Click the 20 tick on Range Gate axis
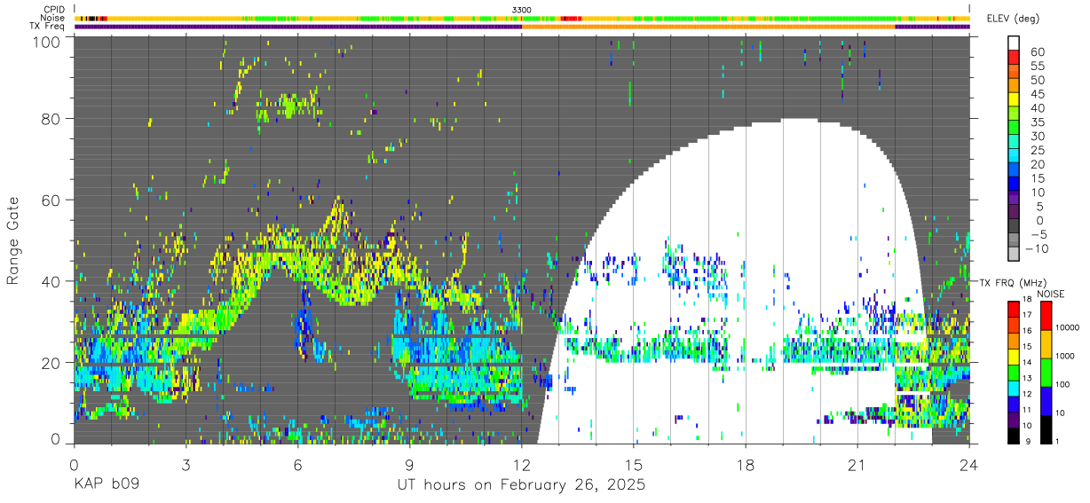 (51, 363)
